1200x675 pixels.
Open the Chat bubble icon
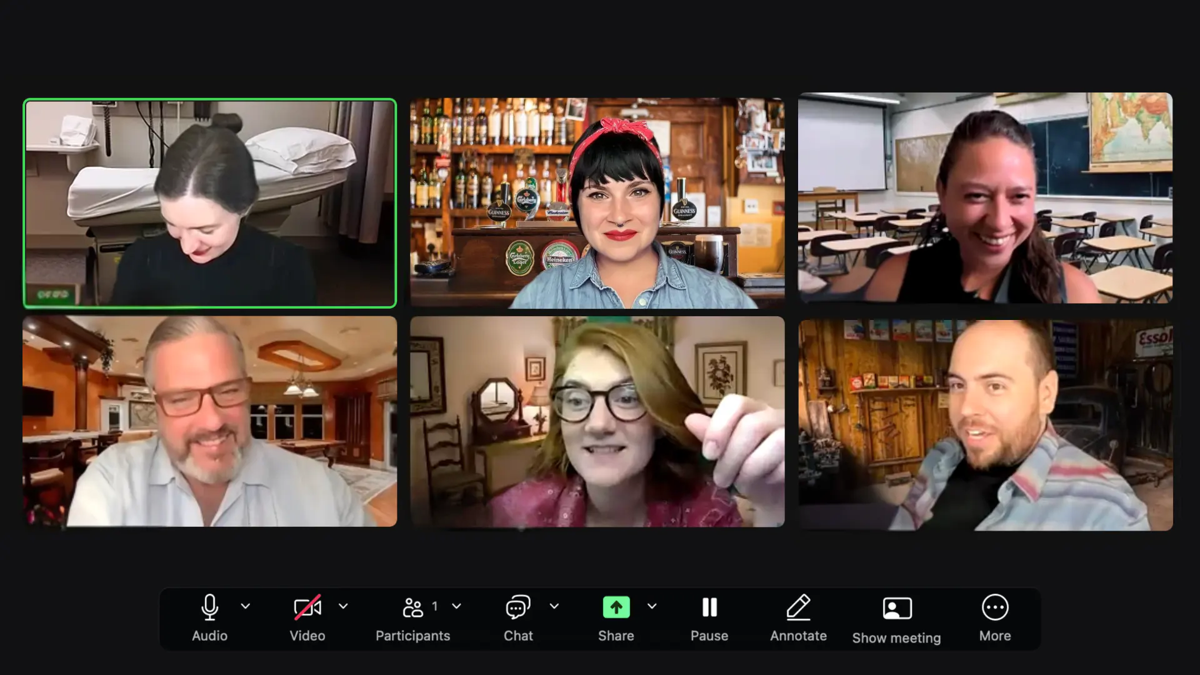click(518, 607)
